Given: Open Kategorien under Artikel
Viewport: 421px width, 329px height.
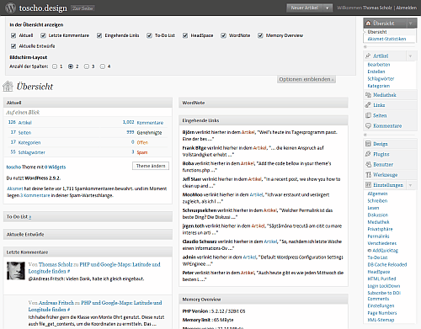Looking at the screenshot, I should [x=379, y=86].
